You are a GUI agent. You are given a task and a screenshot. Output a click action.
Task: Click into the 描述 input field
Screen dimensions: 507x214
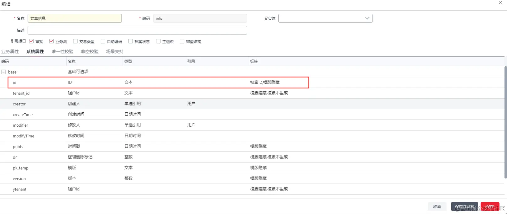(x=137, y=30)
